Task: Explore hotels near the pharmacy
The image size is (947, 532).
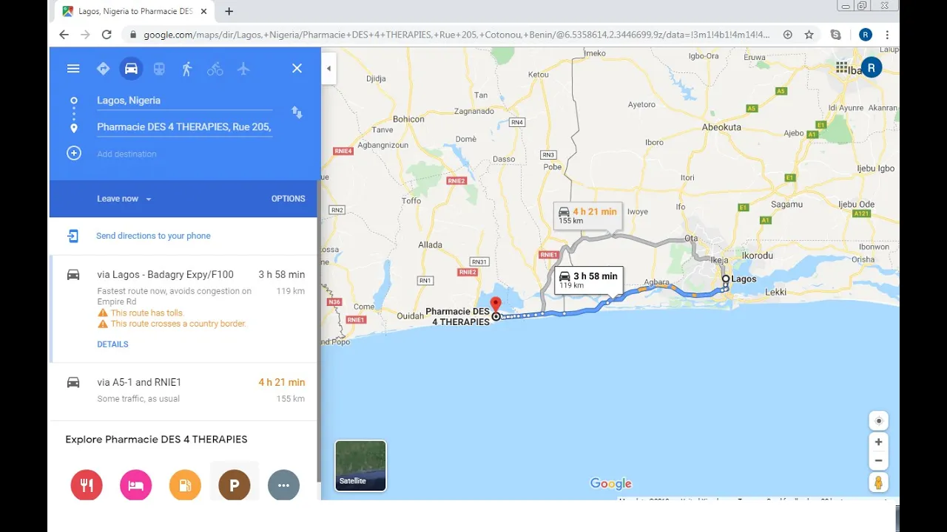Action: pyautogui.click(x=135, y=485)
